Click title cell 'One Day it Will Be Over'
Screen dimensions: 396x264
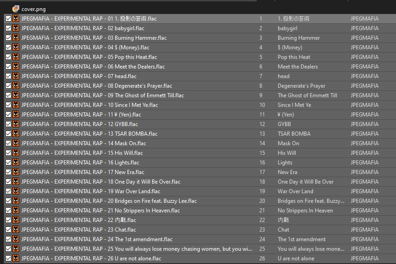(306, 182)
